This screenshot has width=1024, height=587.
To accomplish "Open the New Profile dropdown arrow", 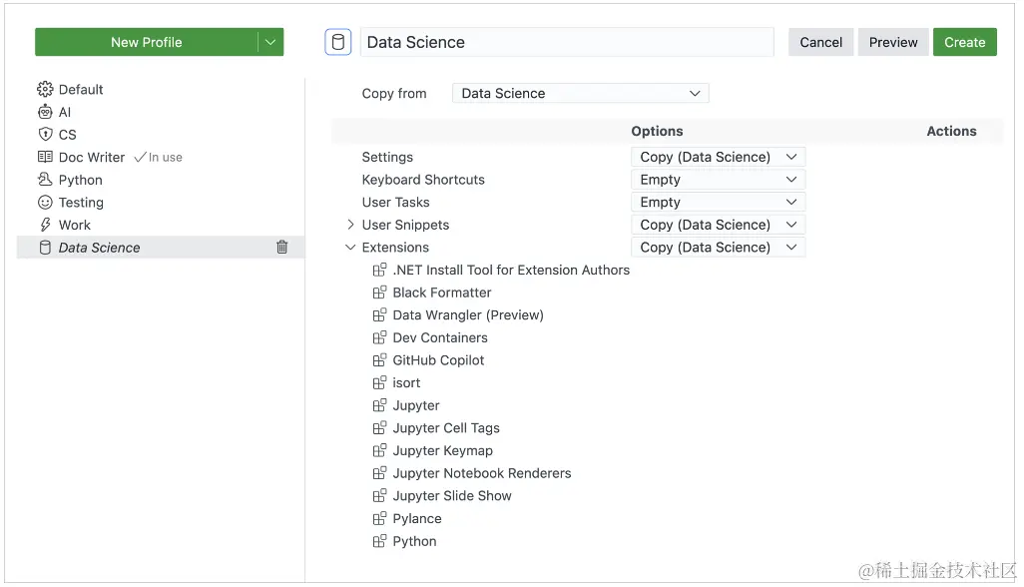I will (x=270, y=42).
